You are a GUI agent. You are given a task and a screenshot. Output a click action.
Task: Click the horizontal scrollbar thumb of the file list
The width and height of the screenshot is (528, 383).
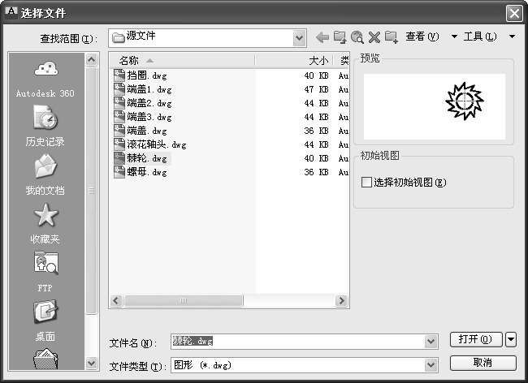point(184,300)
